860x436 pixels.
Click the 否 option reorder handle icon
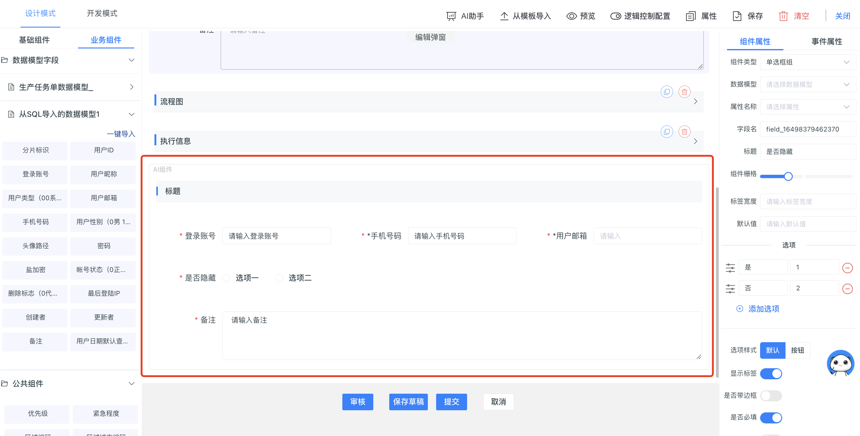[730, 288]
